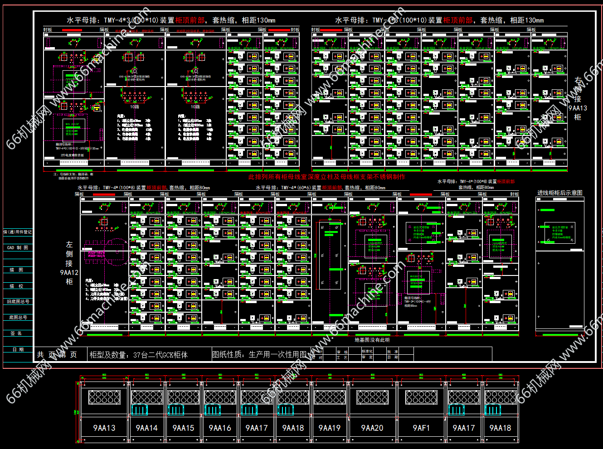Click the 9AF1 cabinet label
The image size is (603, 449).
pos(421,428)
